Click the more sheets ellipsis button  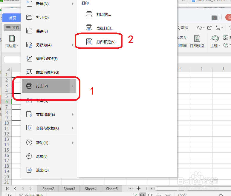pos(131,189)
